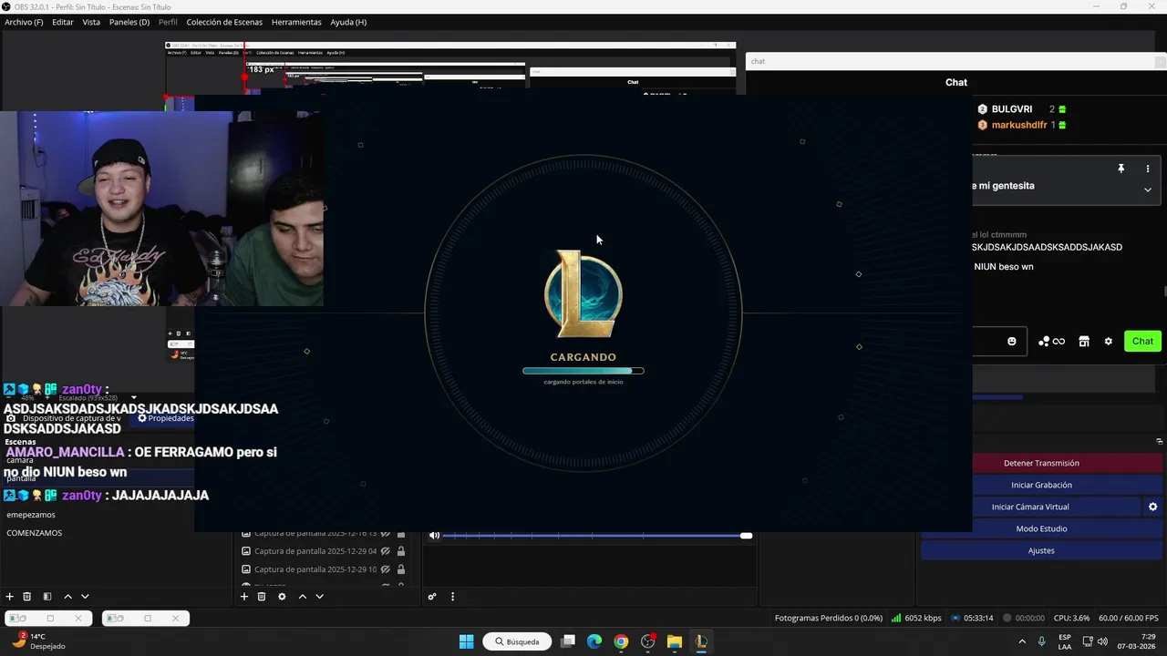Select the emepezamos scene

pyautogui.click(x=31, y=515)
